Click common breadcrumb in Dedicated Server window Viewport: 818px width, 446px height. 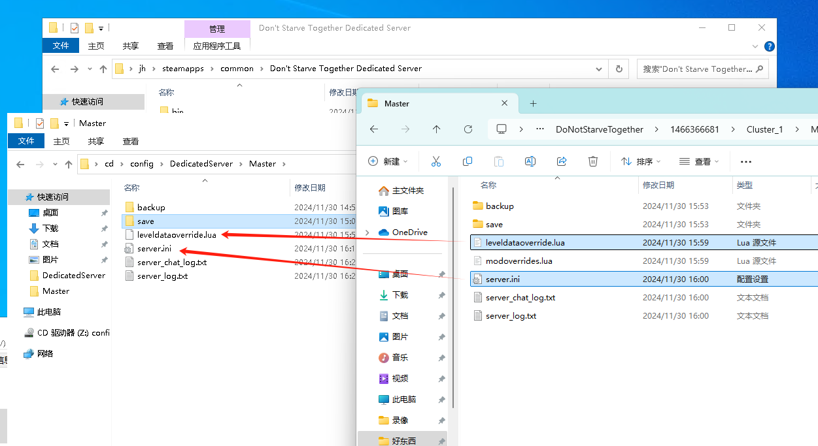pyautogui.click(x=237, y=69)
